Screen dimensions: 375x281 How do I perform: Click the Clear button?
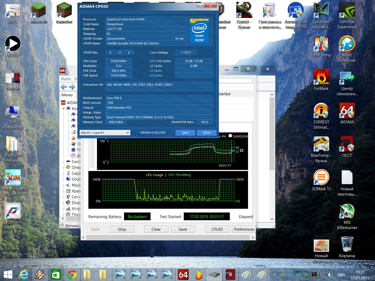(x=156, y=229)
